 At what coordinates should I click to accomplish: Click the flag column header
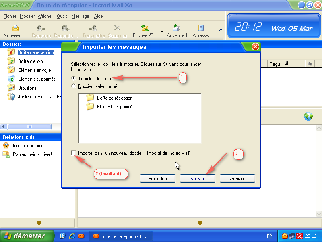point(310,64)
